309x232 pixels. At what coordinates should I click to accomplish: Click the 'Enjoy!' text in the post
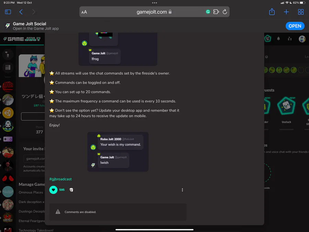point(54,125)
